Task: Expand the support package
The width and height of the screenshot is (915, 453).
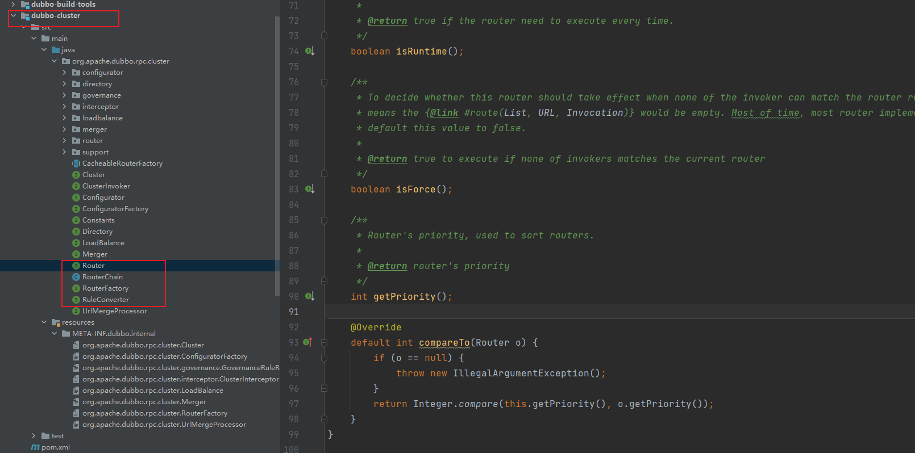Action: pyautogui.click(x=65, y=152)
